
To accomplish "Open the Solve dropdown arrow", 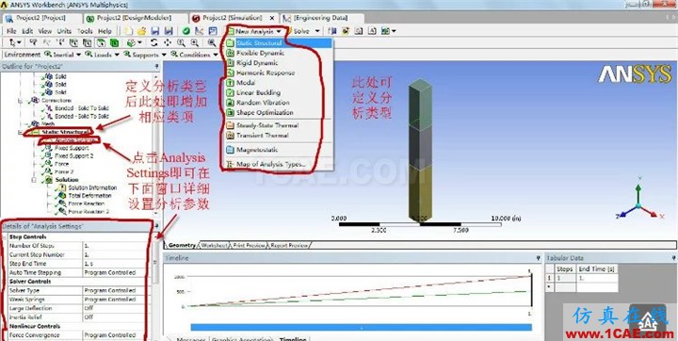I will pos(317,31).
